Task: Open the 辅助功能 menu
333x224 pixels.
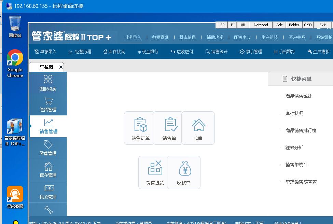Action: [215, 37]
